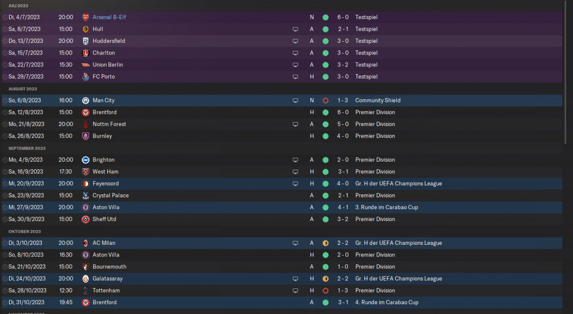Open the Arsenal B-Elf team link
Screen dimensions: 573x314
[109, 17]
